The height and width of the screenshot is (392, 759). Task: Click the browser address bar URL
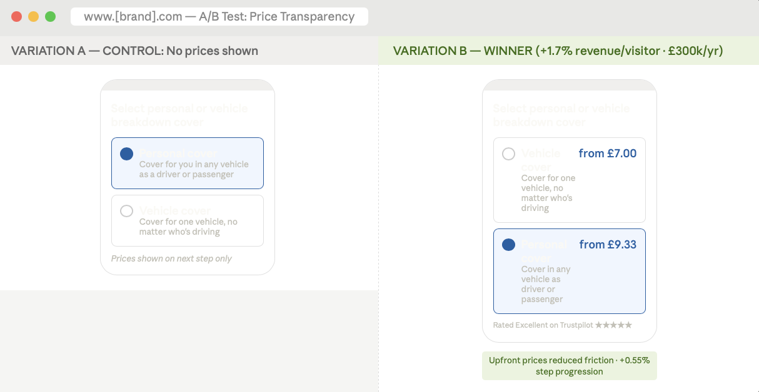tap(219, 17)
